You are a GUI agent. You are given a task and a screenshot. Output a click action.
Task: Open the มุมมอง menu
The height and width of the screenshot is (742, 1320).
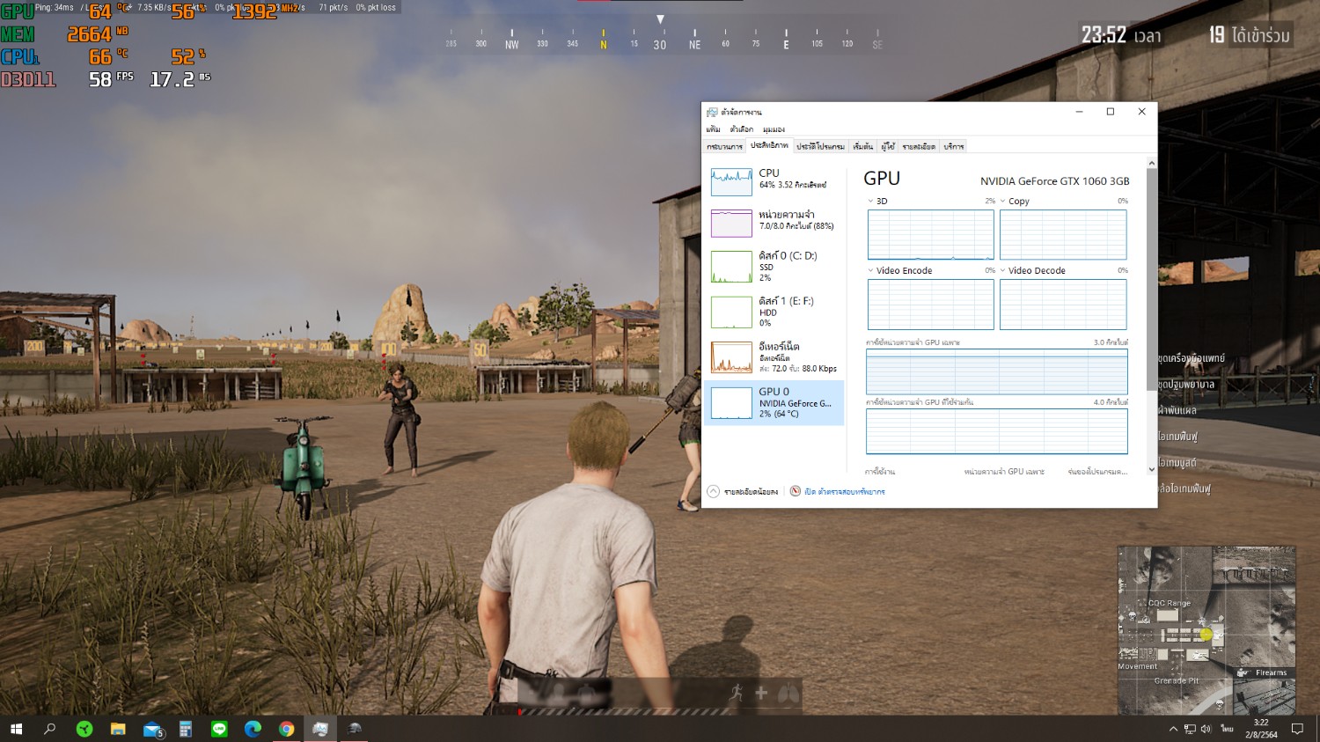(774, 129)
